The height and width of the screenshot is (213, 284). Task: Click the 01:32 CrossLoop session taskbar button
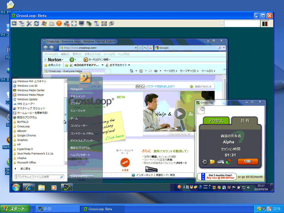[58, 209]
